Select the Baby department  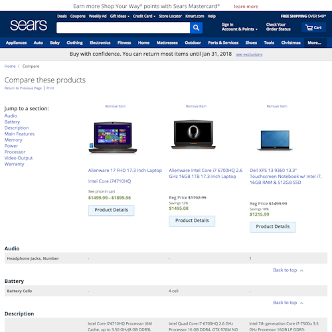tap(54, 42)
